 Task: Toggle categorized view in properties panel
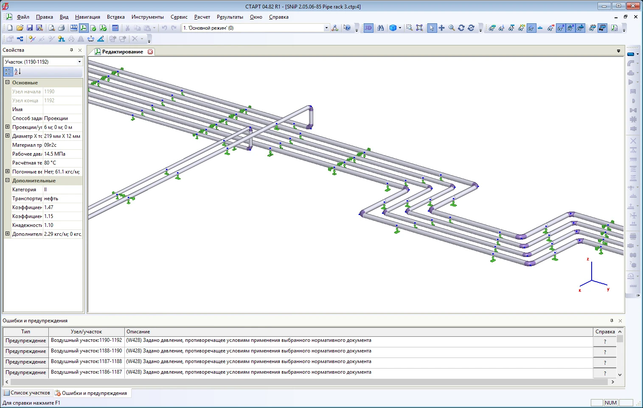pos(8,72)
